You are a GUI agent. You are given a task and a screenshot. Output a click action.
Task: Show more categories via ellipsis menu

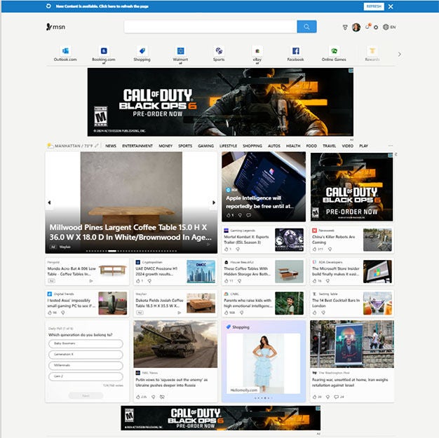[391, 146]
